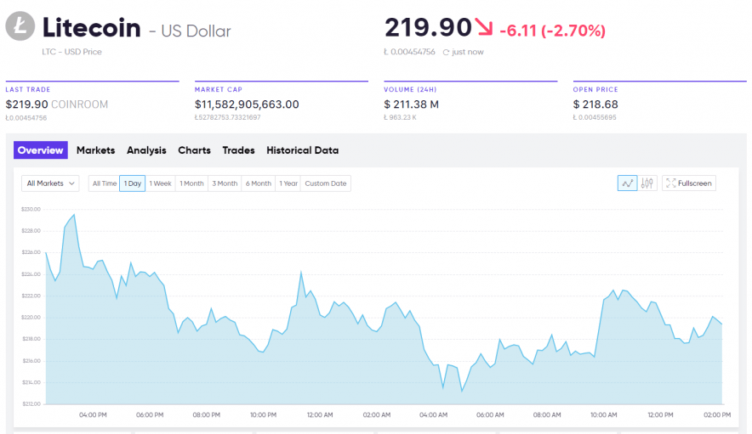Select the line chart view icon
The width and height of the screenshot is (752, 434).
tap(627, 183)
